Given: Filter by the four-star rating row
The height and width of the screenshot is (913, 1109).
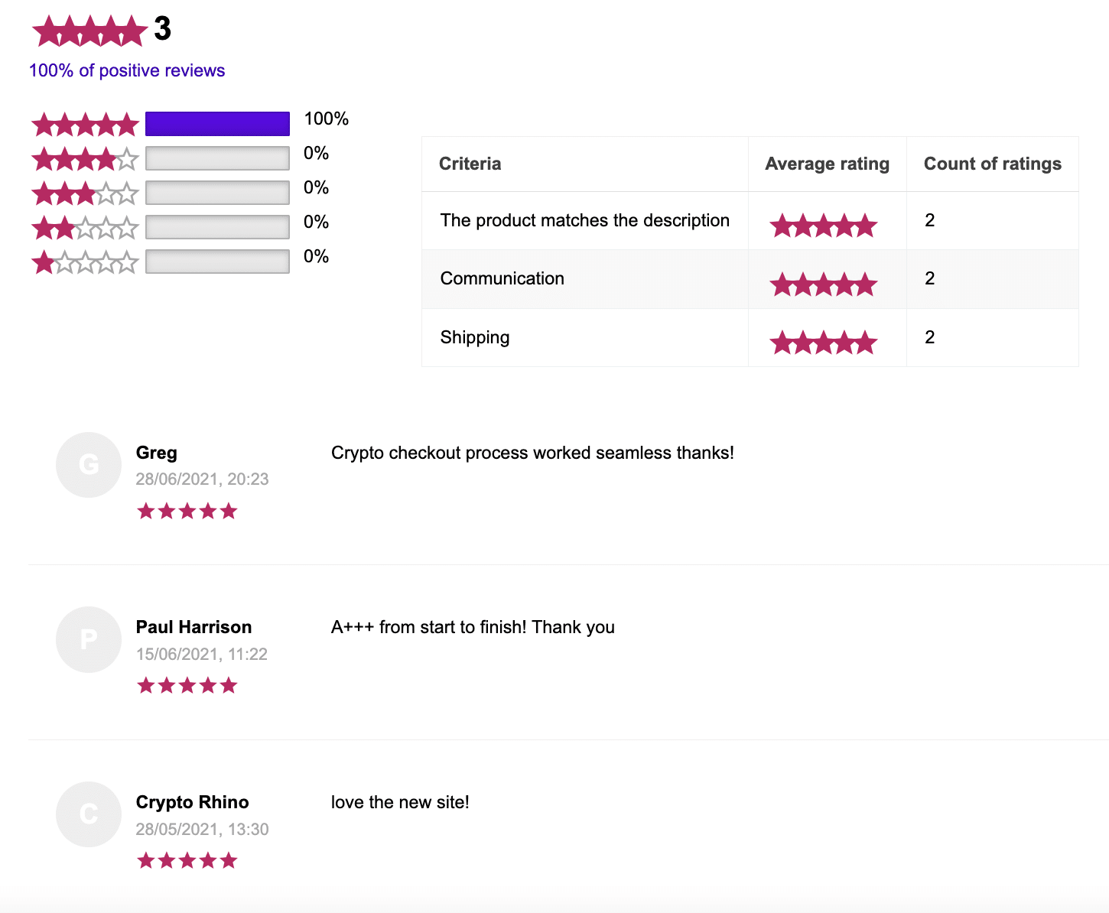Looking at the screenshot, I should [x=180, y=158].
